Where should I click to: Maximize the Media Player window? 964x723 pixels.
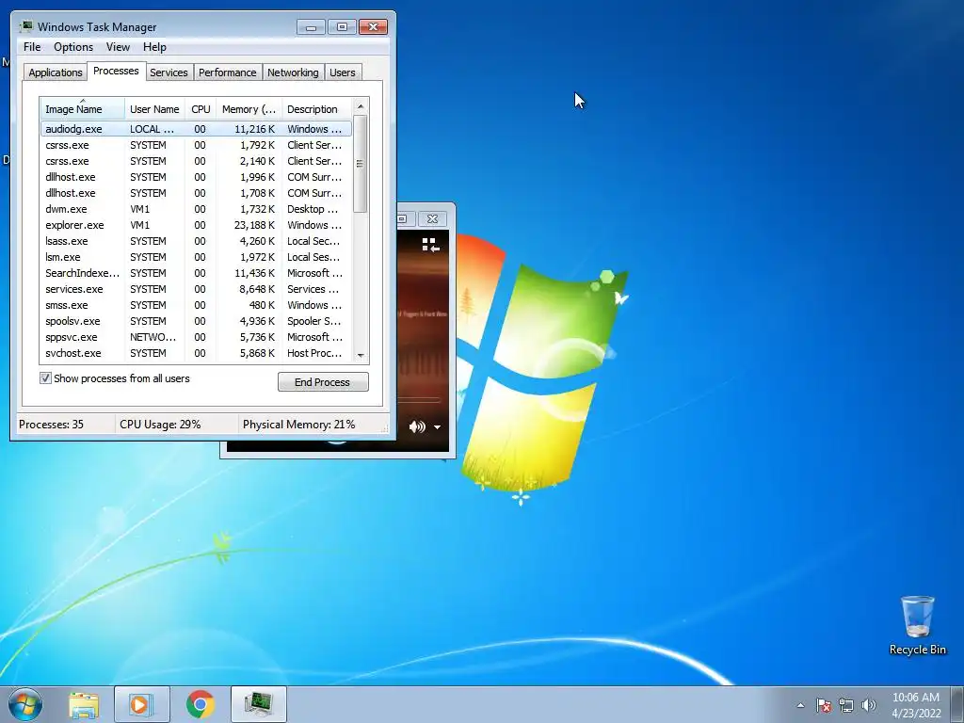(x=403, y=218)
